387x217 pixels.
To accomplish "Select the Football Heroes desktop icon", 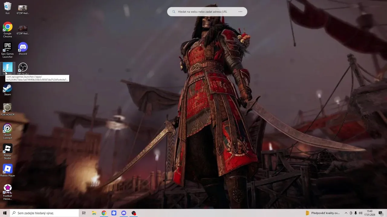I will click(x=8, y=192).
